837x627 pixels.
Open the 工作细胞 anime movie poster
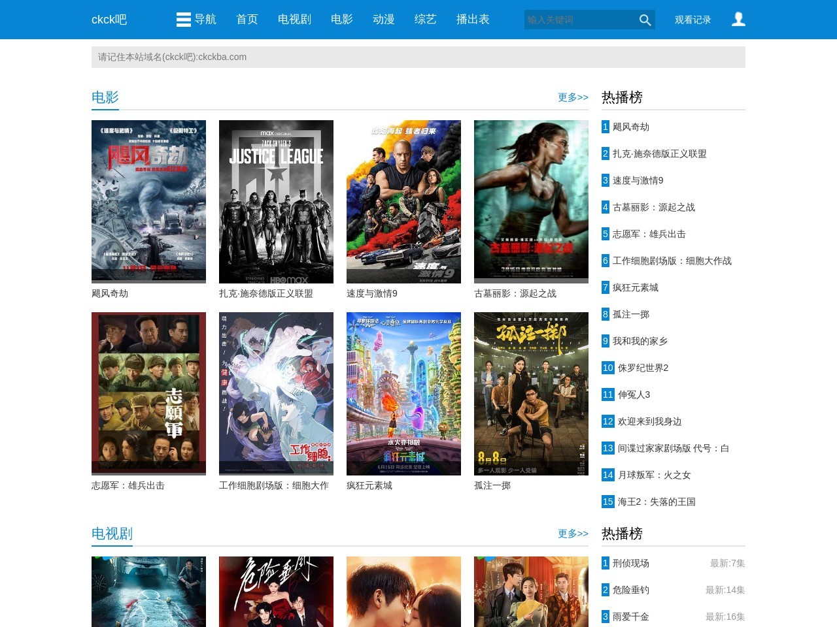(x=276, y=394)
